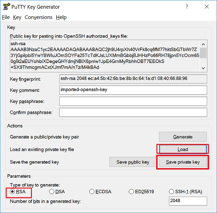This screenshot has height=213, width=217.
Task: Select the RSA key type
Action: tap(18, 192)
